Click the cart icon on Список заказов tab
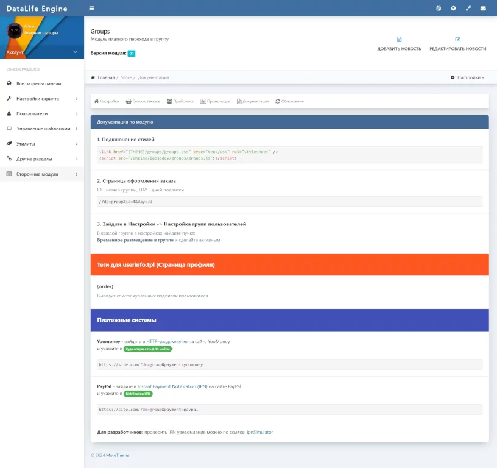 point(129,101)
